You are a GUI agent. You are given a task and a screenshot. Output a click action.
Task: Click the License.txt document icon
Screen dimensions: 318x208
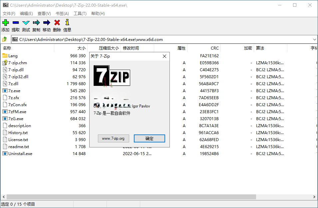(5, 139)
